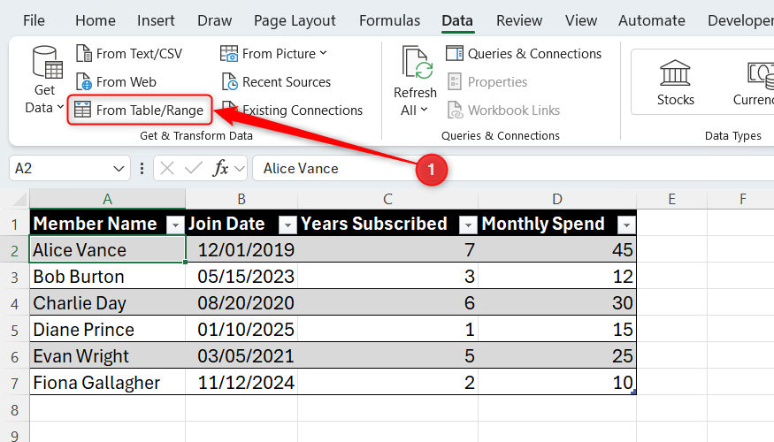Expand Refresh All dropdown arrow
The height and width of the screenshot is (442, 774).
pyautogui.click(x=424, y=110)
